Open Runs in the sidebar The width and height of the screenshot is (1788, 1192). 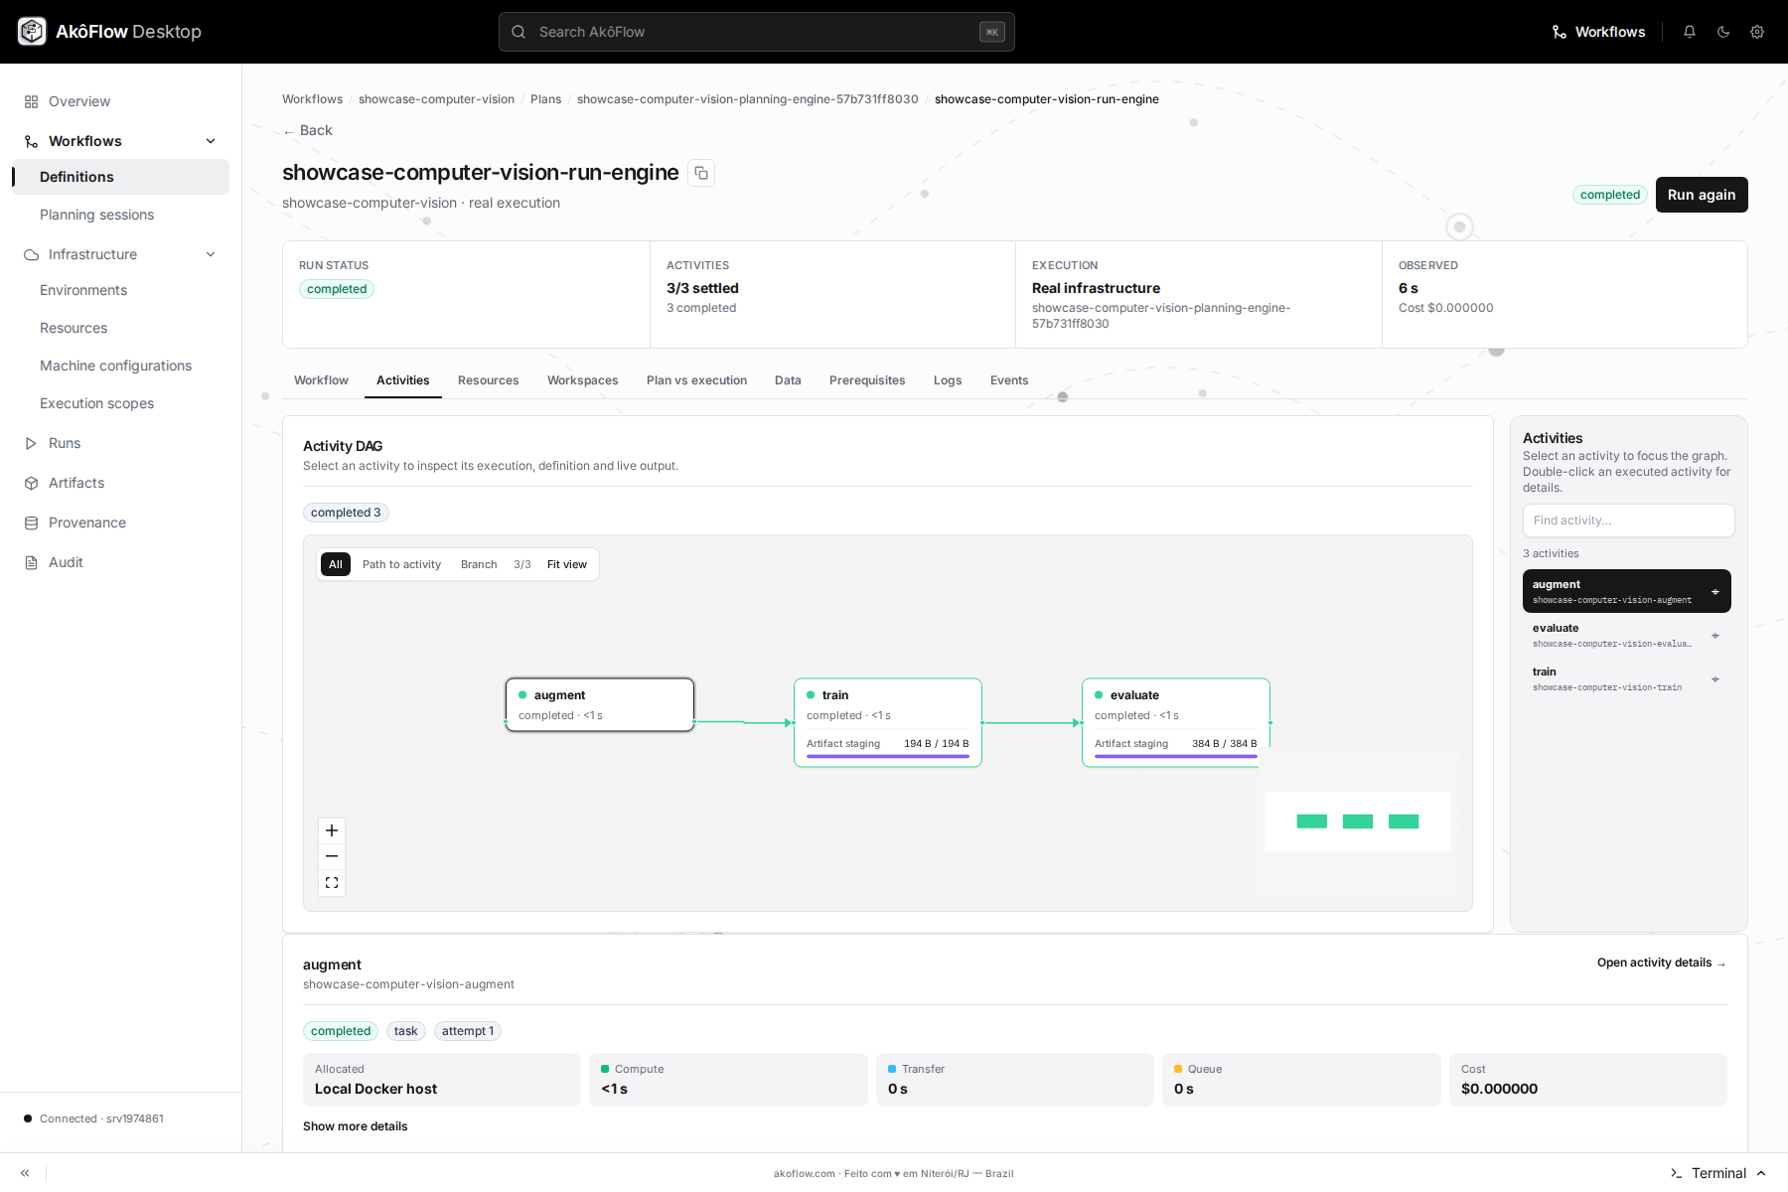[120, 443]
